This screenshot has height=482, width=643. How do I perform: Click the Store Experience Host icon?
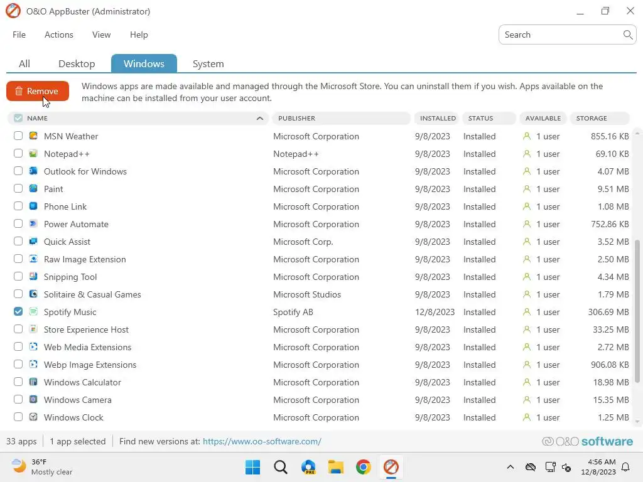pos(33,329)
